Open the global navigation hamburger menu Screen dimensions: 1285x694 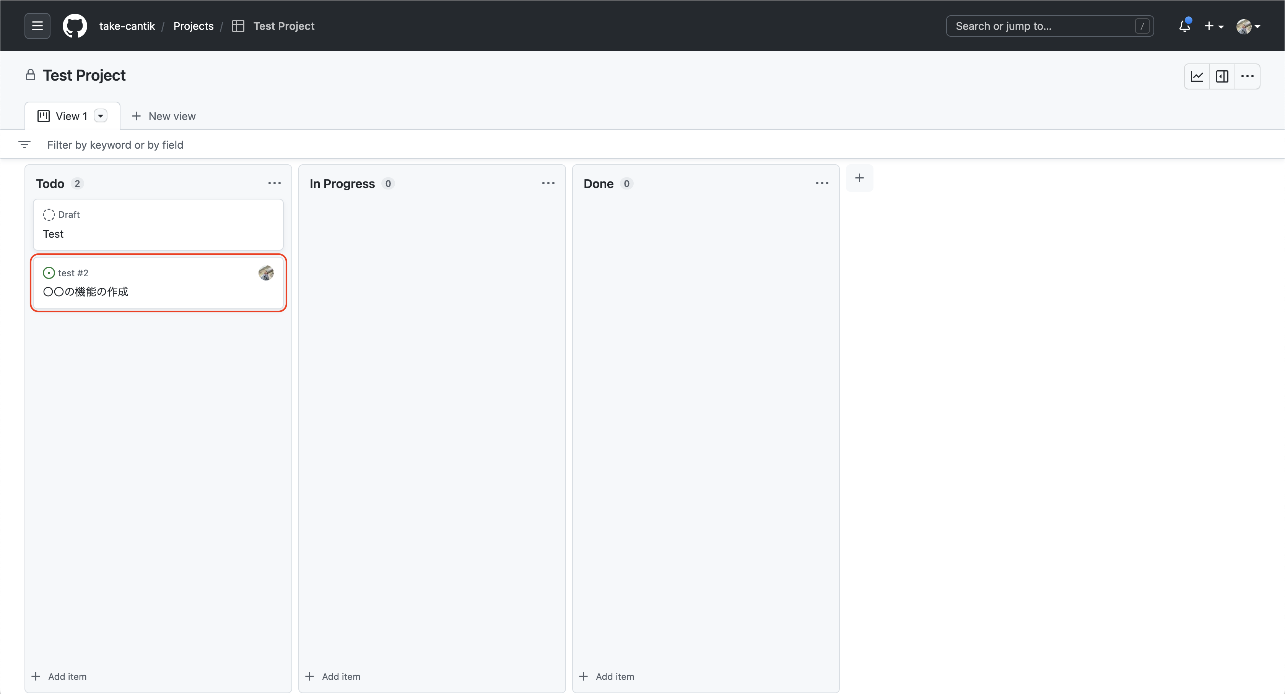tap(37, 26)
